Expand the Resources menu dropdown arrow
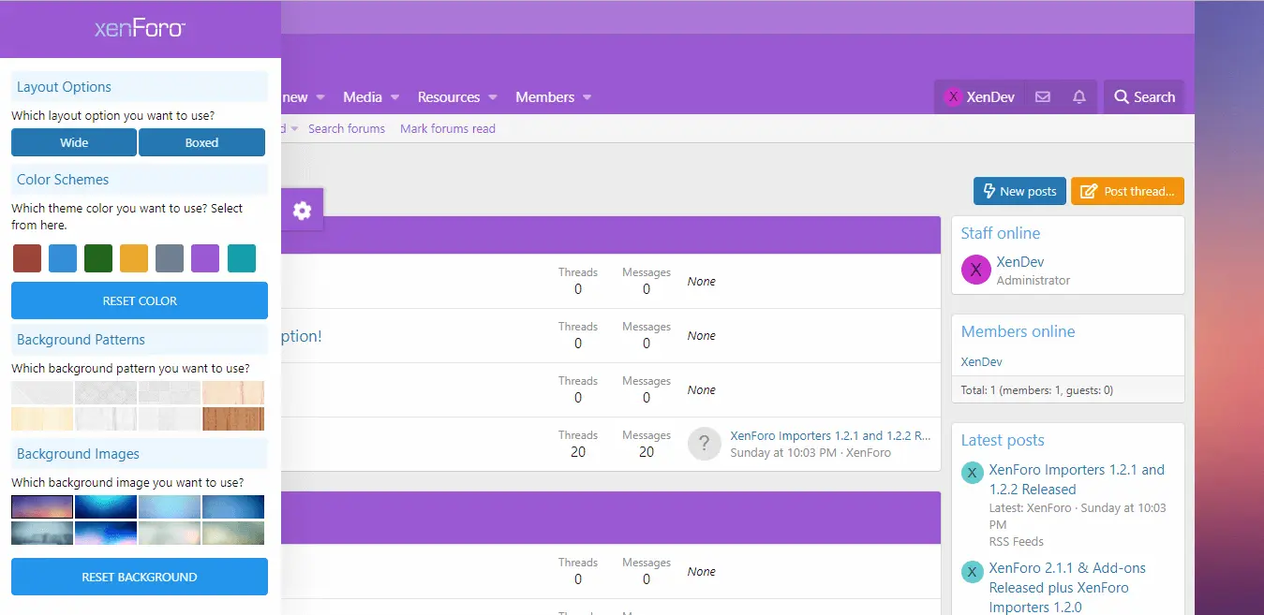Image resolution: width=1264 pixels, height=615 pixels. 493,97
